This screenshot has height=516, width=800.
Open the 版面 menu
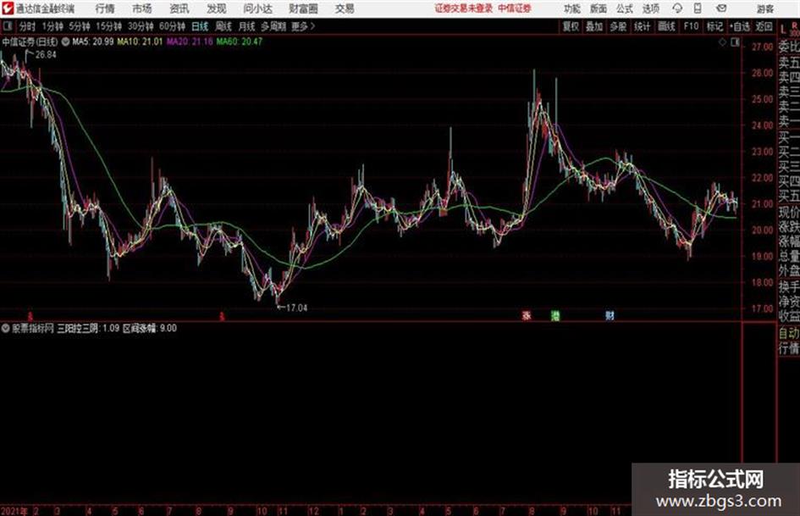tap(598, 8)
